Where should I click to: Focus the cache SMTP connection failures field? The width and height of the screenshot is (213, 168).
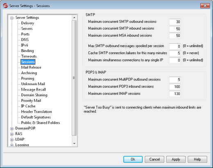175,53
